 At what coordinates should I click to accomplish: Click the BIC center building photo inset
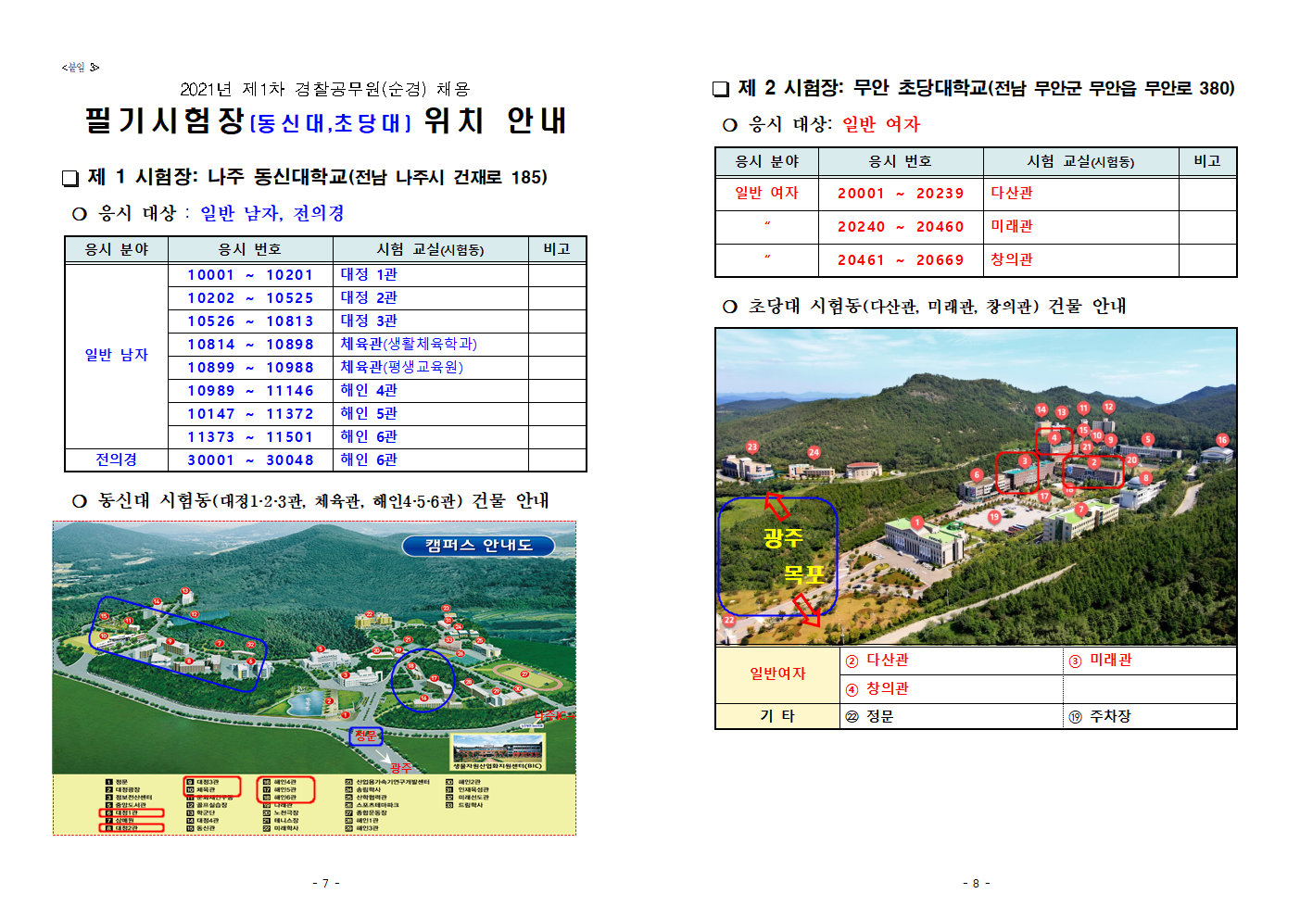[x=498, y=751]
